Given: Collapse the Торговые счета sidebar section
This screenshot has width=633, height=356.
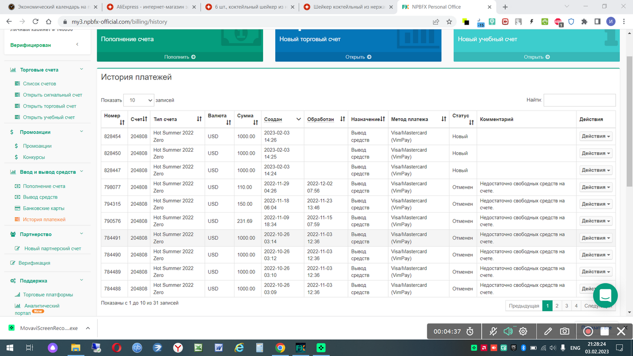Looking at the screenshot, I should click(x=81, y=69).
